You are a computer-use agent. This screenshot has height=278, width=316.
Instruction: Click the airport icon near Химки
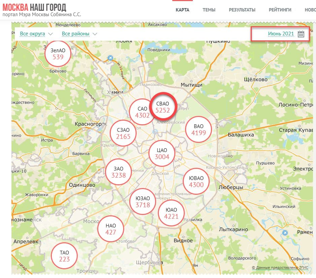[x=110, y=58]
